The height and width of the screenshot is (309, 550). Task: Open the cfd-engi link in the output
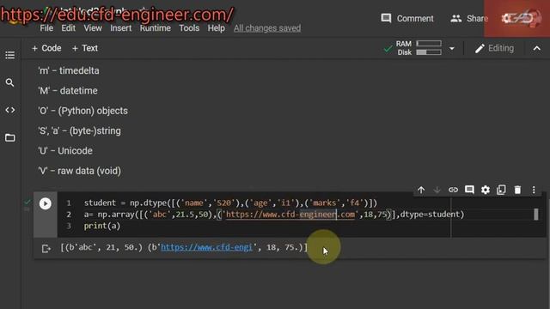(x=206, y=247)
